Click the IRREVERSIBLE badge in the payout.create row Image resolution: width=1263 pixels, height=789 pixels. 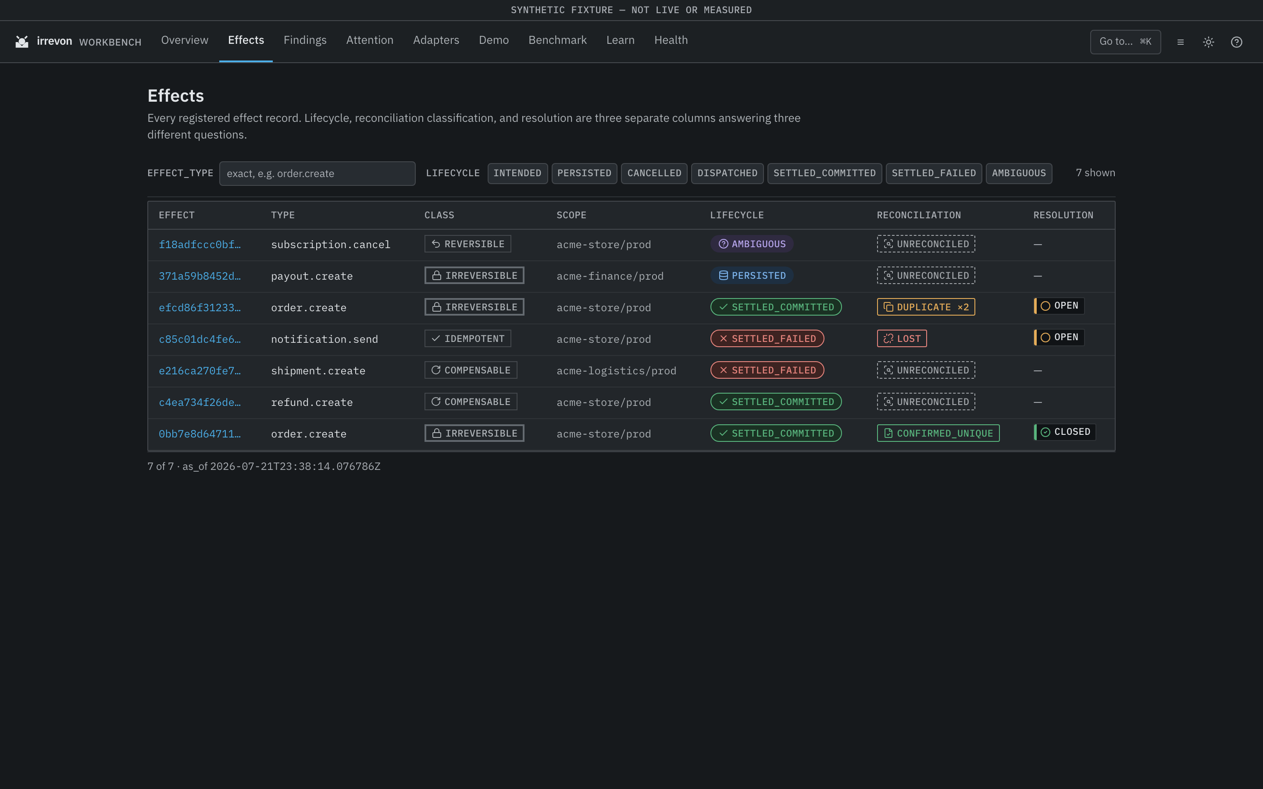coord(474,276)
